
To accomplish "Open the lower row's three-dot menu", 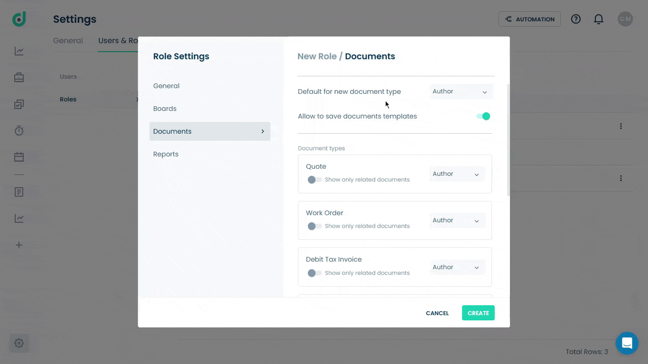I will click(620, 178).
